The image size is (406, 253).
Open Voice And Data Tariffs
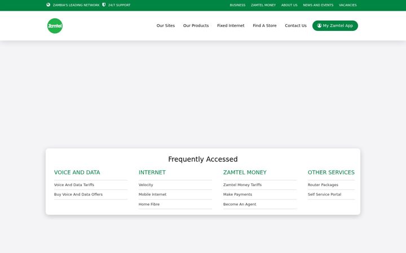tap(74, 185)
